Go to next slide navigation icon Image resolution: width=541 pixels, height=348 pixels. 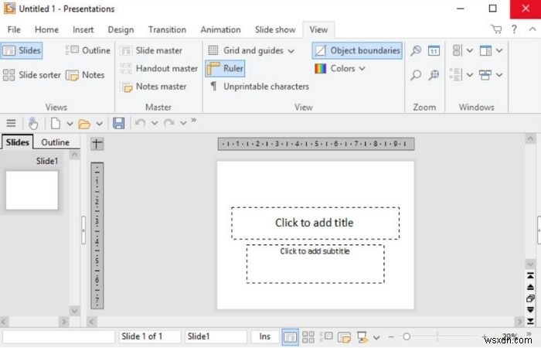tap(530, 309)
